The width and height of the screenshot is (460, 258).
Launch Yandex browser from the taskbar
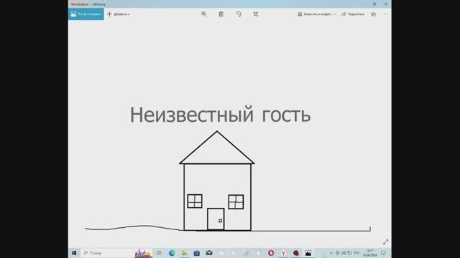point(283,253)
